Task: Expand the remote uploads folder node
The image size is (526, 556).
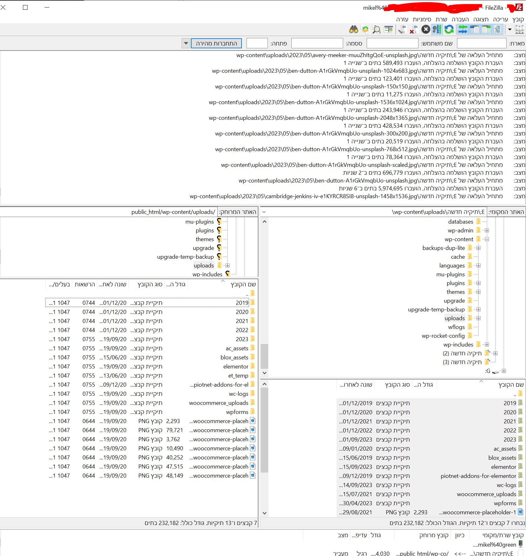Action: coord(227,266)
